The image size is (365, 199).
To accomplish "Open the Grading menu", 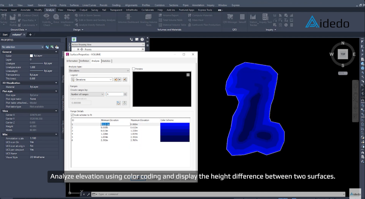I will tap(116, 5).
